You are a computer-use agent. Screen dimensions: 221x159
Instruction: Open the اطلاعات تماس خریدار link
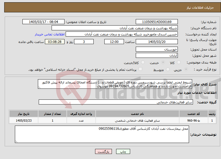[x=50, y=34]
